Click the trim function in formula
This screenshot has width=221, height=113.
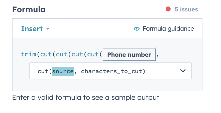[29, 55]
